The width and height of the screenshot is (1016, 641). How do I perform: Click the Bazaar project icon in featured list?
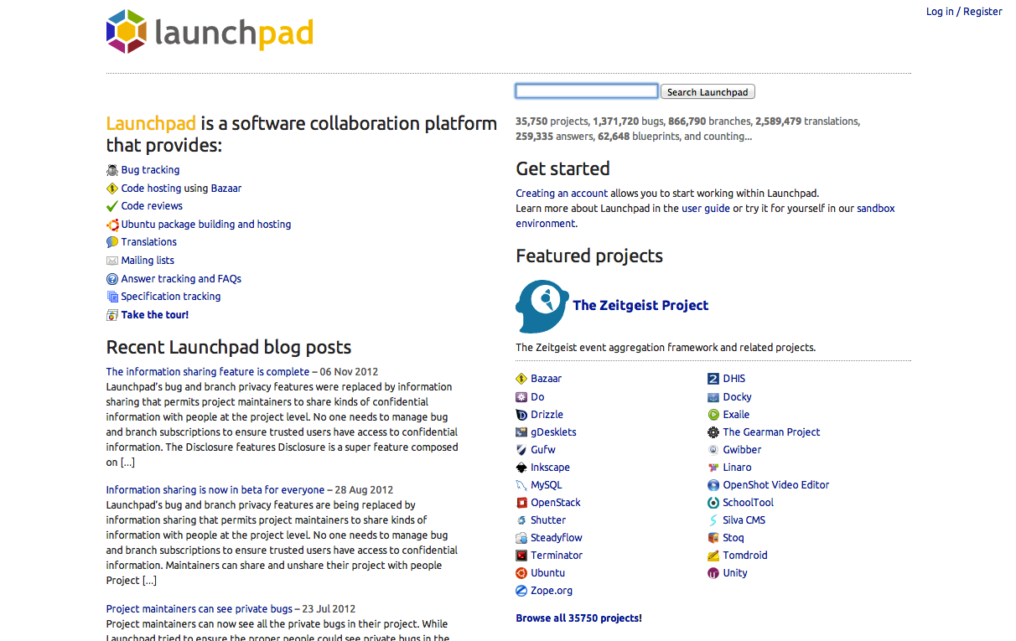point(522,379)
